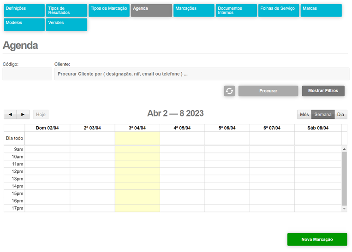Click the Hoje button
Screen dimensions: 352x252
41,114
